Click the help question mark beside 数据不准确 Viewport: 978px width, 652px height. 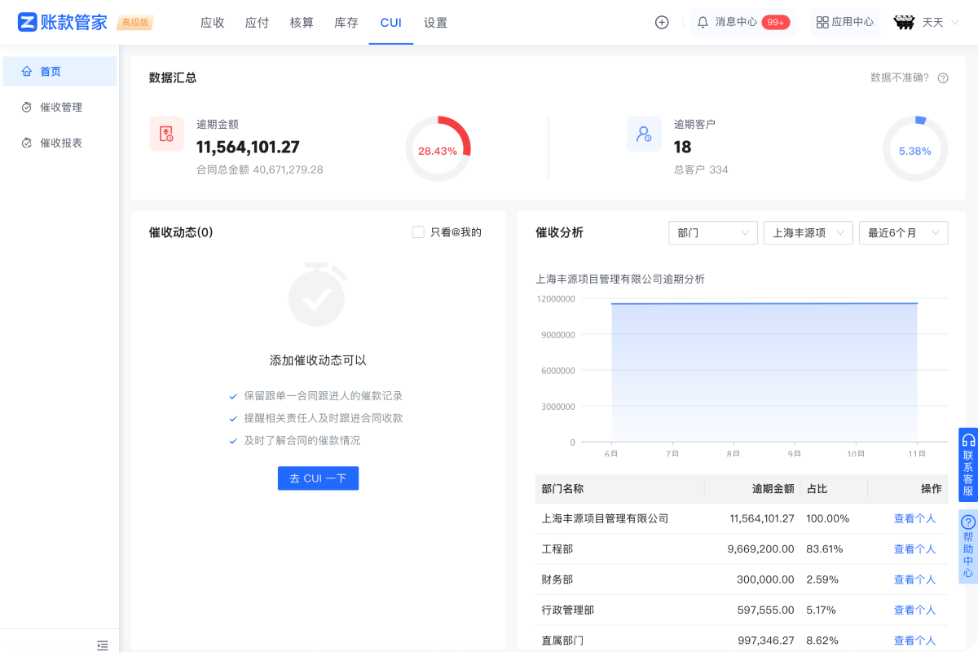click(x=943, y=78)
